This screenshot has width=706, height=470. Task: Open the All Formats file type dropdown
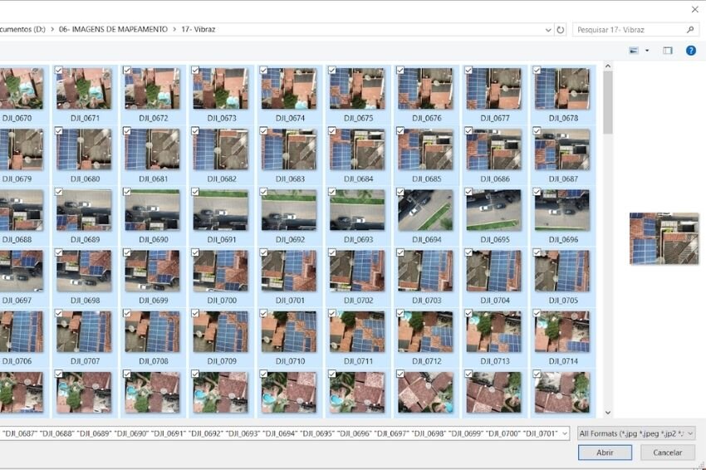point(635,433)
